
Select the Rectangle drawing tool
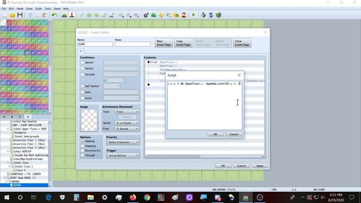pos(89,15)
